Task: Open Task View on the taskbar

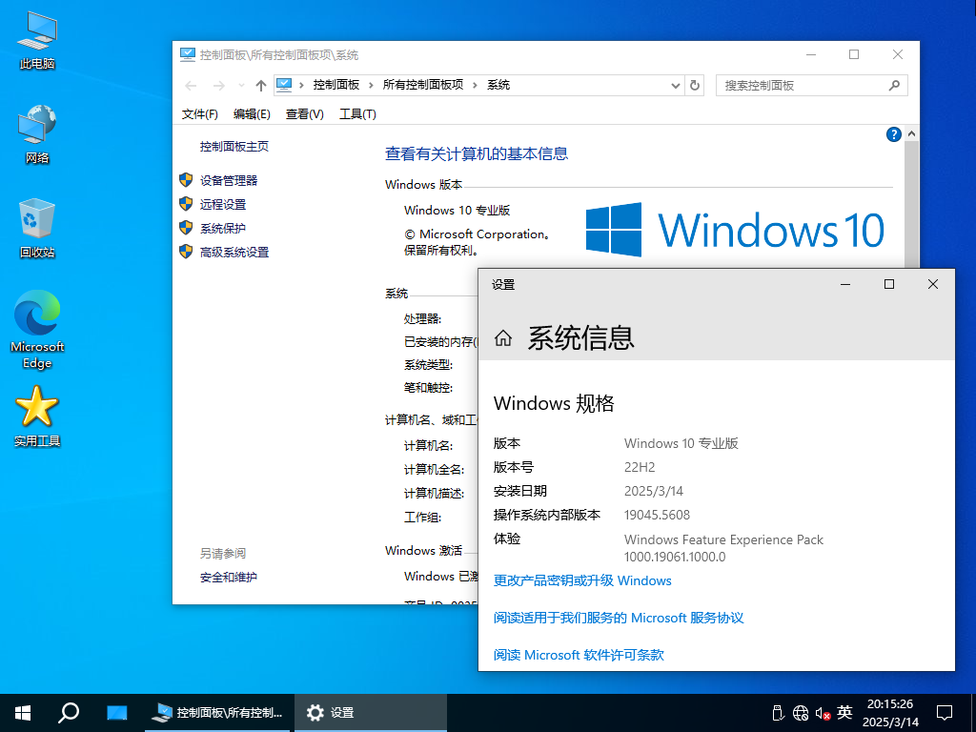Action: 116,713
